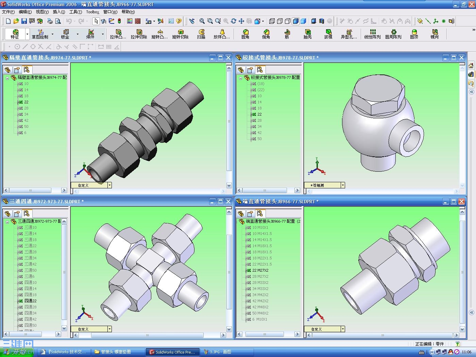Click the Select arrow tool

click(96, 21)
